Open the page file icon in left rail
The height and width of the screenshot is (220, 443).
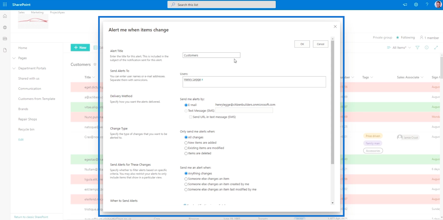point(5,50)
